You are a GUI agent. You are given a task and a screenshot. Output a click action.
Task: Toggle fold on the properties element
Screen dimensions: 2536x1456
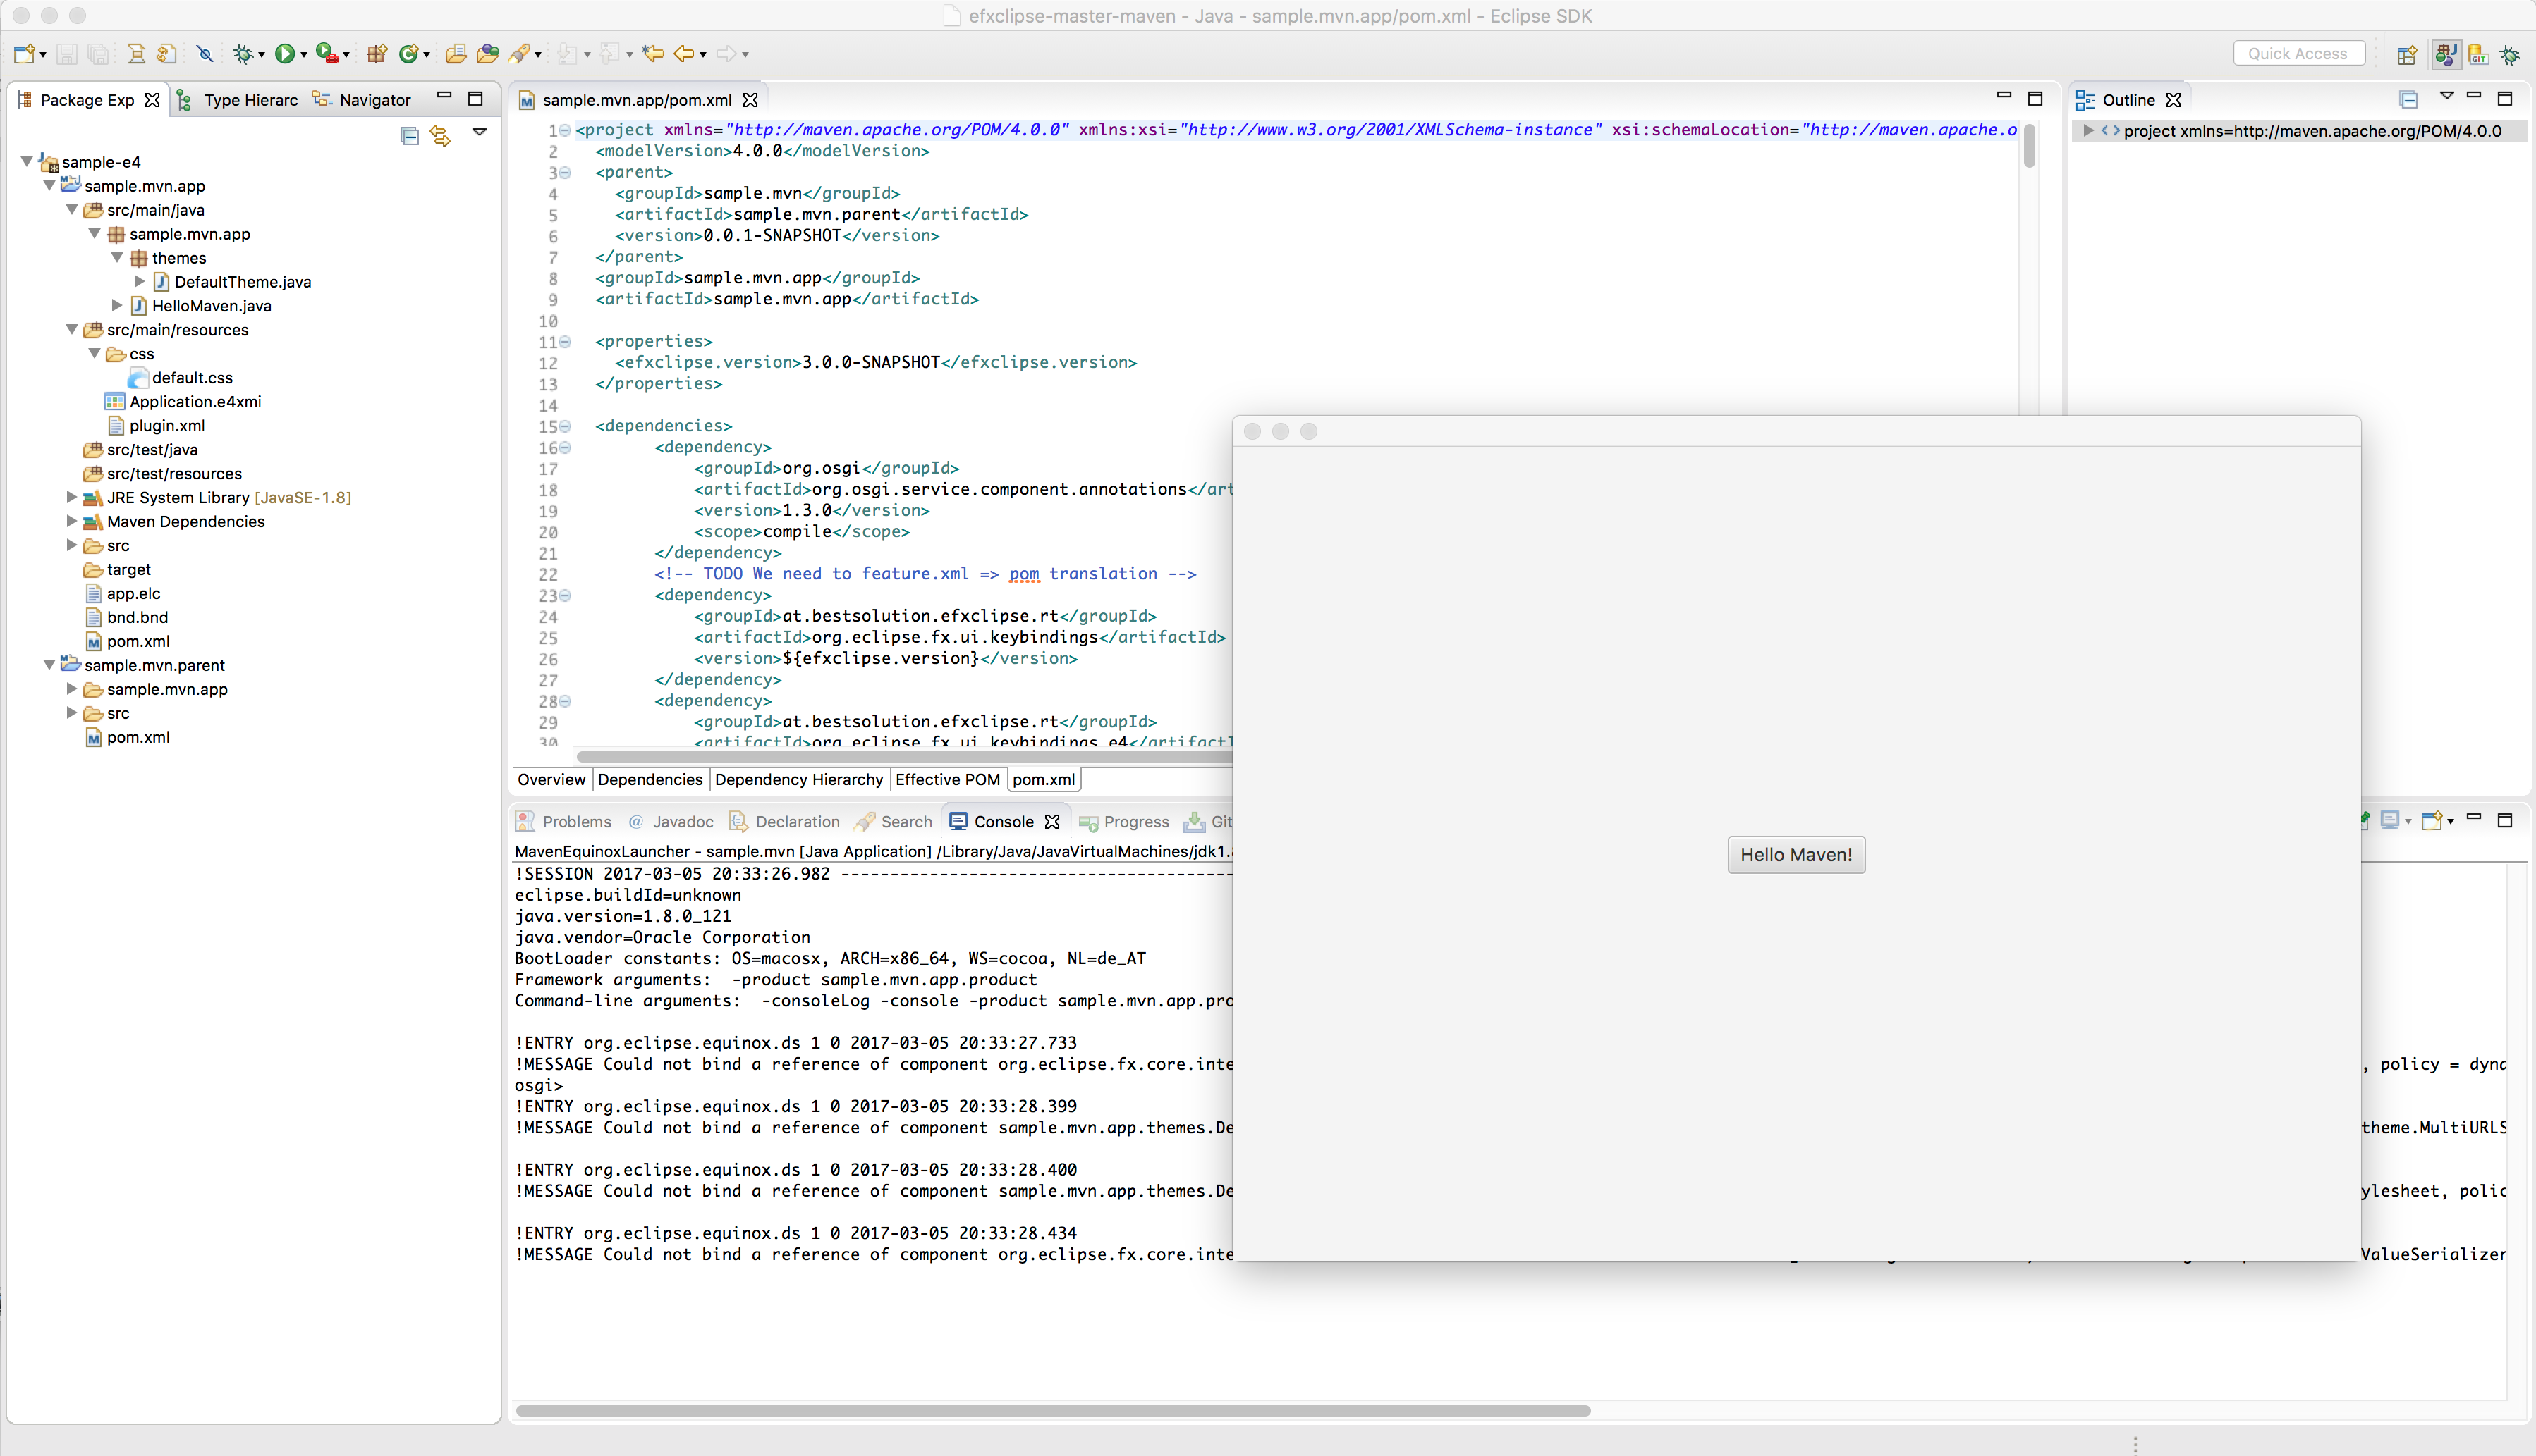[x=565, y=342]
